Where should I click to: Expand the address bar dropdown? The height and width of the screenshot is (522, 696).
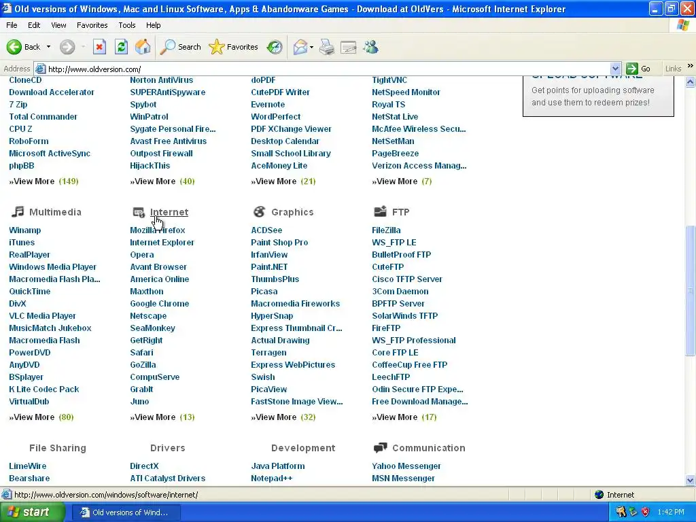615,69
